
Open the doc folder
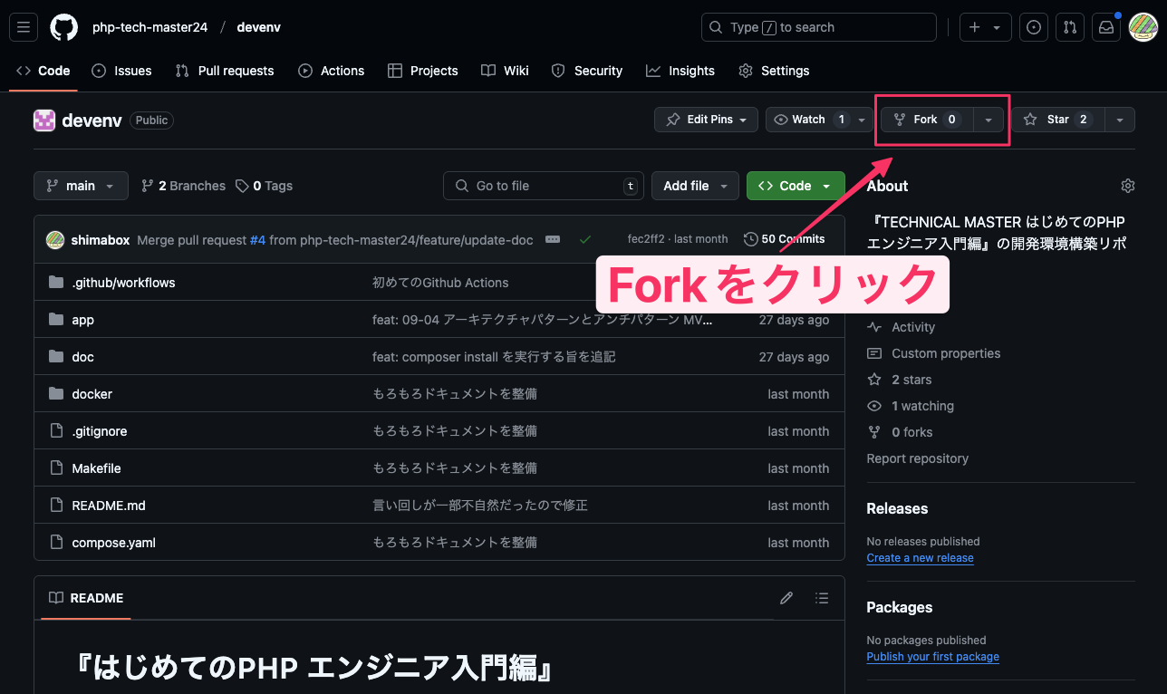[x=82, y=357]
